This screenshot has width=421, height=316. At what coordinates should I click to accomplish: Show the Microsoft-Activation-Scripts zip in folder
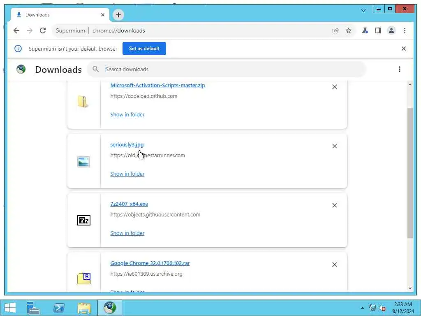pos(127,115)
